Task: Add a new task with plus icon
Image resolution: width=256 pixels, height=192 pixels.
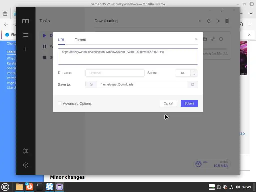Action: click(x=26, y=49)
